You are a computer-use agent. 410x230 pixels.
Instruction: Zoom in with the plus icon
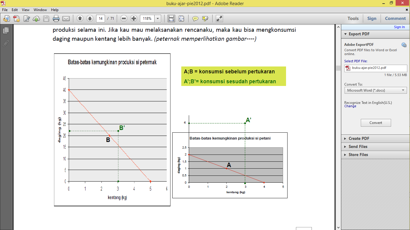point(134,19)
